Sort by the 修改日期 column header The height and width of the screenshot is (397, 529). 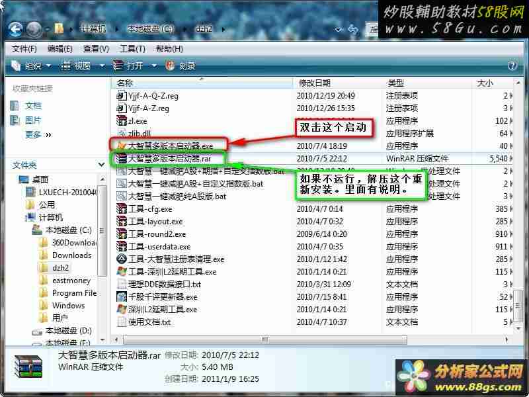click(x=338, y=83)
